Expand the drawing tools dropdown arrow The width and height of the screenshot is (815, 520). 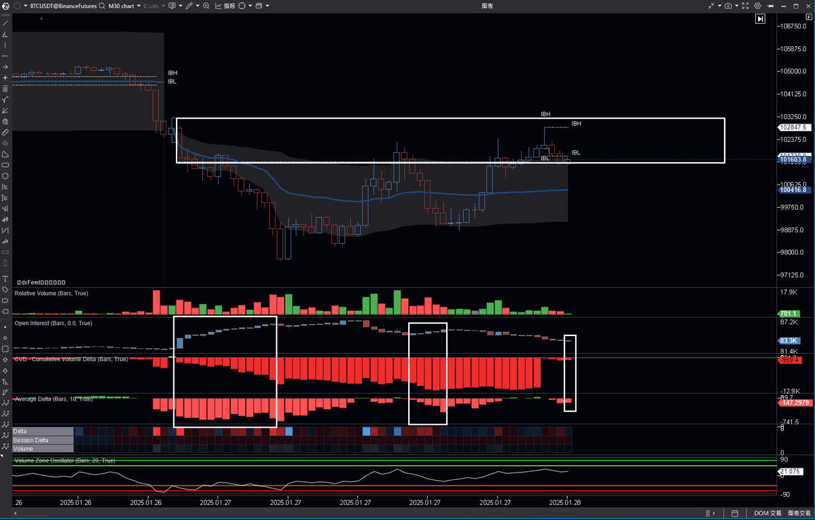(x=197, y=6)
